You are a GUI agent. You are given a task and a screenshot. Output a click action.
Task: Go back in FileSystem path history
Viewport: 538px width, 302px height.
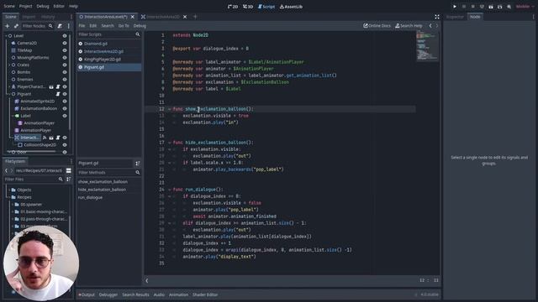tap(6, 170)
